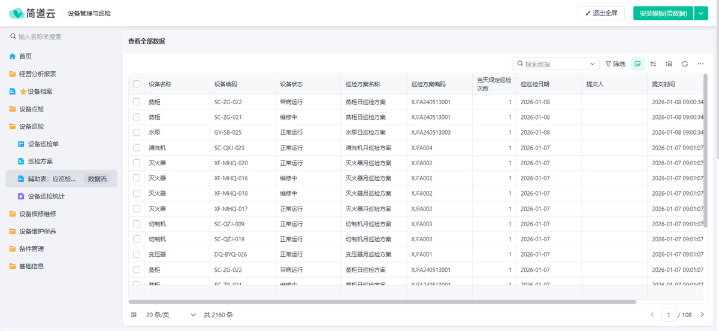Click the 退出全屏 button
Viewport: 719px width, 331px height.
tap(601, 13)
